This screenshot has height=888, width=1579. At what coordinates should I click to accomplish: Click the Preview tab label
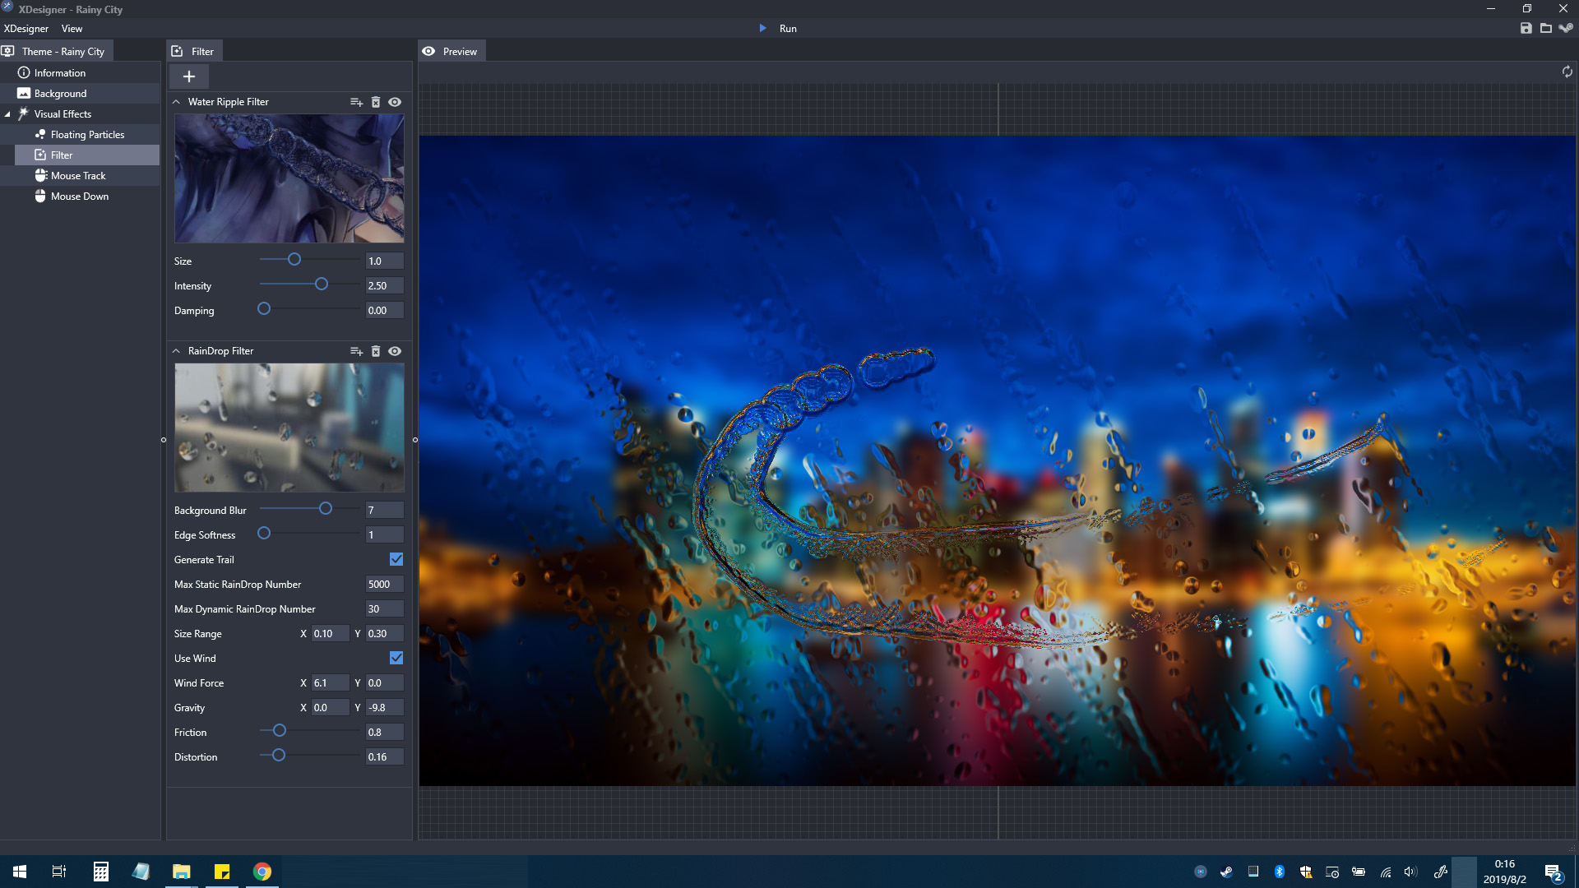(x=460, y=51)
